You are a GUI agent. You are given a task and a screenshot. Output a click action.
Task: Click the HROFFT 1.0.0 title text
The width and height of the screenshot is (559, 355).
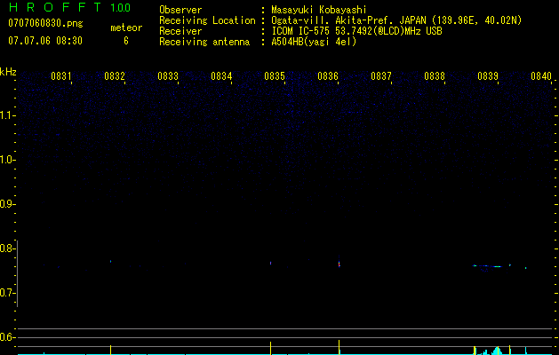pos(69,7)
